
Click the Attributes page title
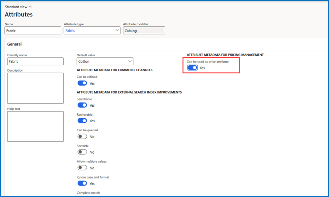(19, 15)
